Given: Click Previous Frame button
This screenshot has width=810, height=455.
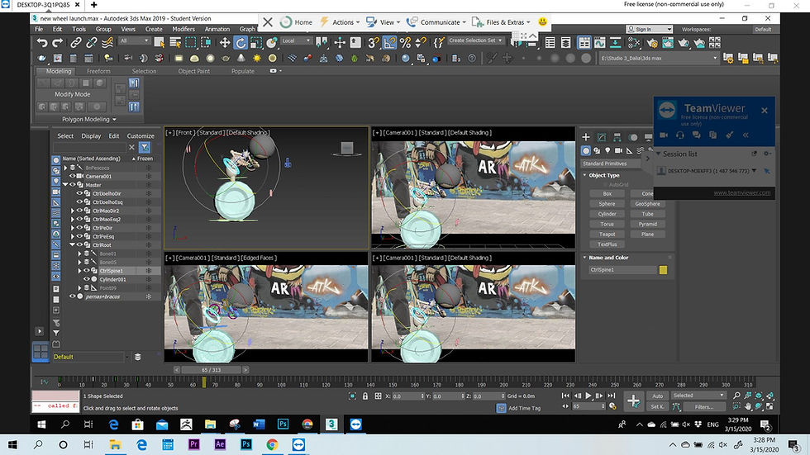Looking at the screenshot, I should 578,396.
